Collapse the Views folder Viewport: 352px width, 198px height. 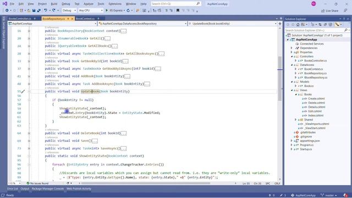291,90
